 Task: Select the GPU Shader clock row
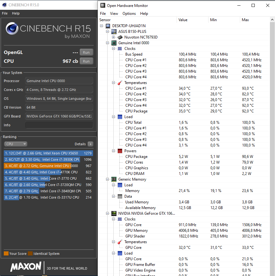coord(184,236)
